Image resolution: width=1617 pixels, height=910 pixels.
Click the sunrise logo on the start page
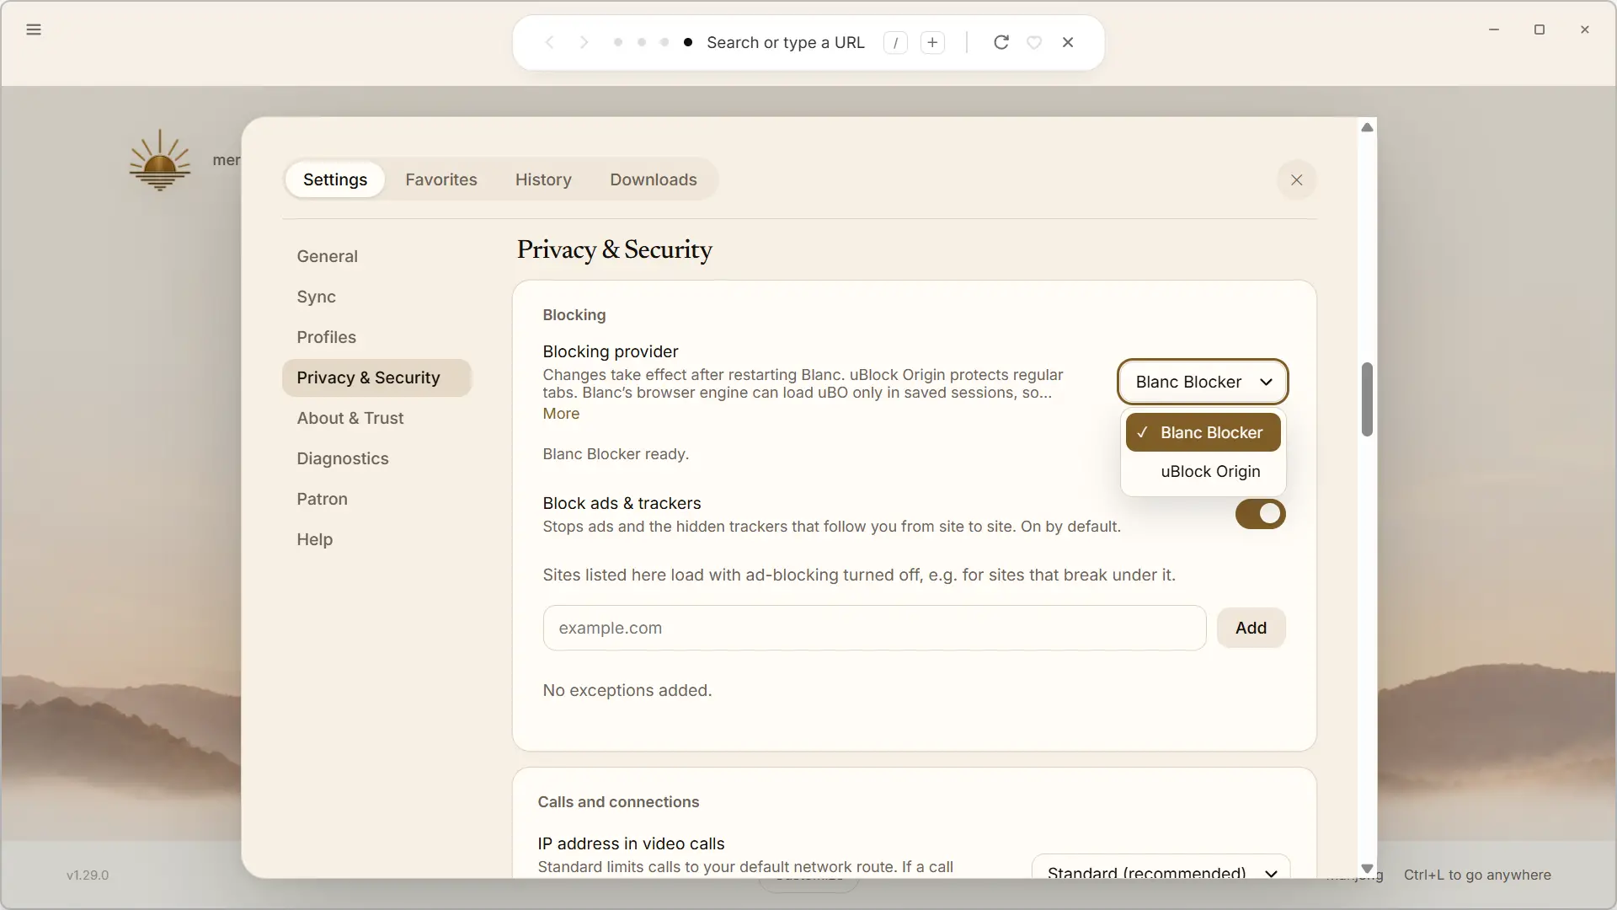[x=159, y=160]
